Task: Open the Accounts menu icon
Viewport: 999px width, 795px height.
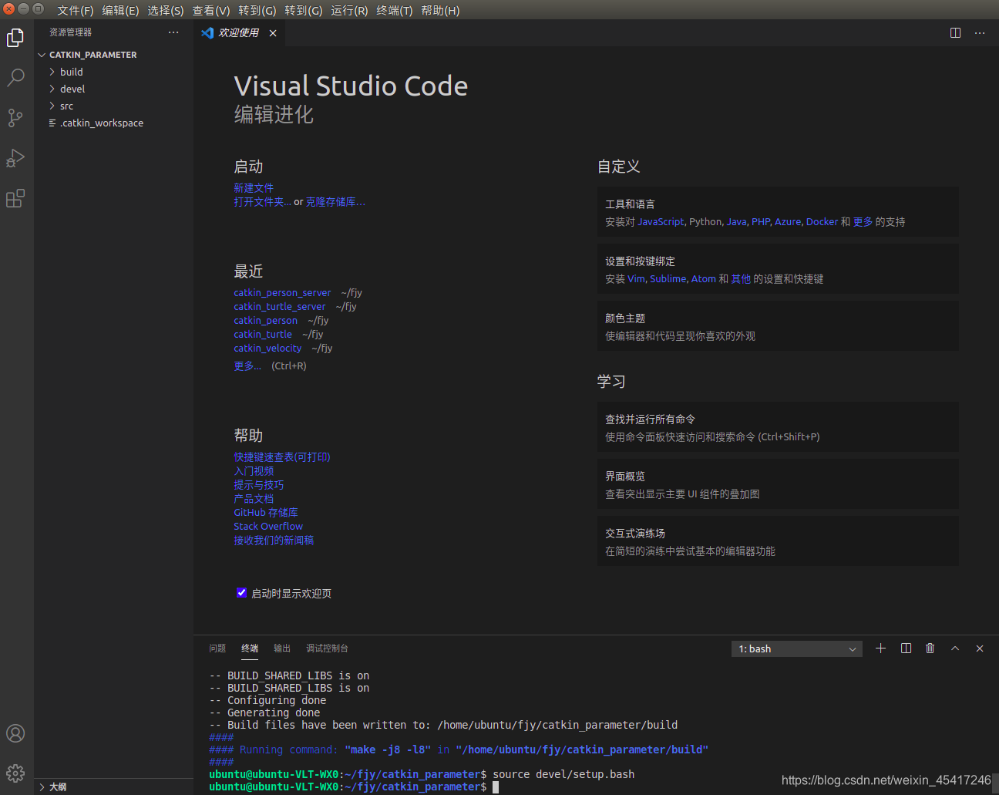Action: [x=15, y=733]
